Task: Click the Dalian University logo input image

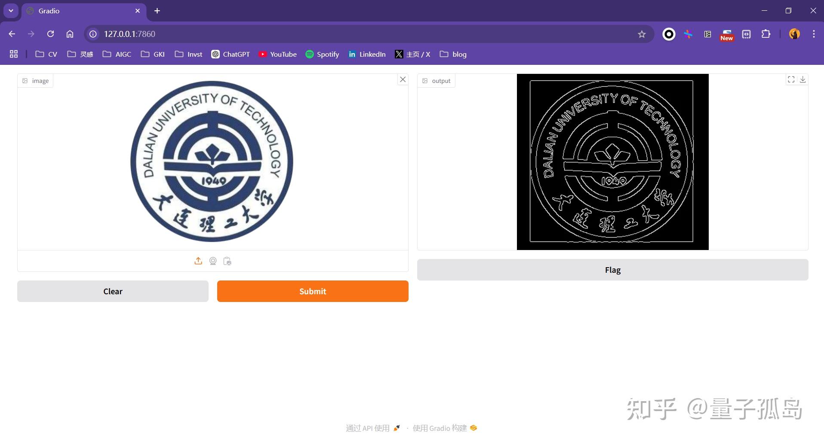Action: (212, 162)
